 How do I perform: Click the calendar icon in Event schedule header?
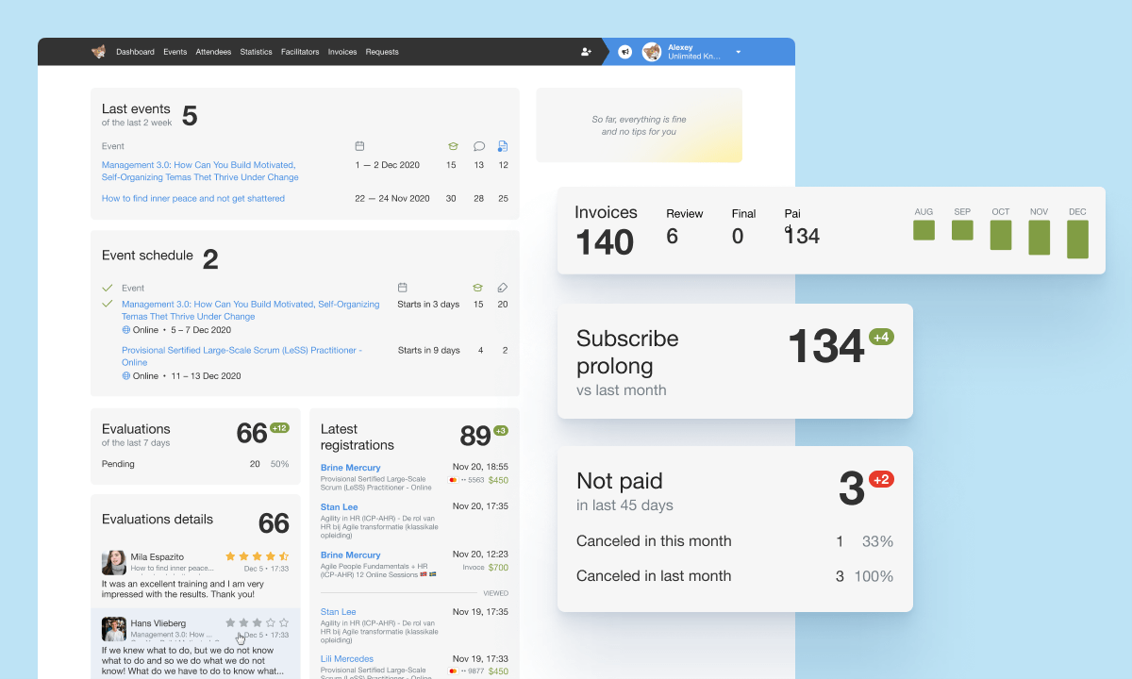tap(402, 287)
